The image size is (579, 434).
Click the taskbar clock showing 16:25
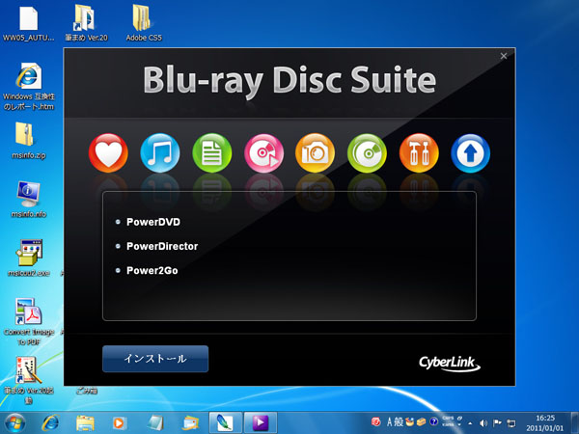point(545,423)
